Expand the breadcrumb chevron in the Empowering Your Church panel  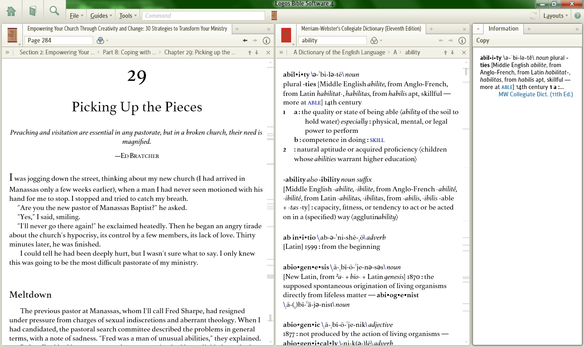[x=7, y=53]
